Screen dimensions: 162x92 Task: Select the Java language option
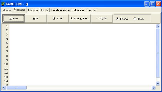pos(138,19)
